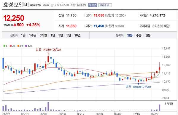The width and height of the screenshot is (178, 115).
Task: Click the 봉차트 candle chart label
Action: click(x=120, y=35)
